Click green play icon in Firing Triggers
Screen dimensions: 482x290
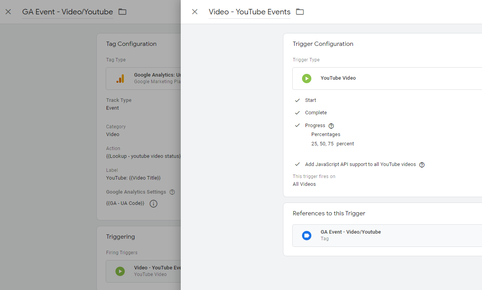click(120, 271)
